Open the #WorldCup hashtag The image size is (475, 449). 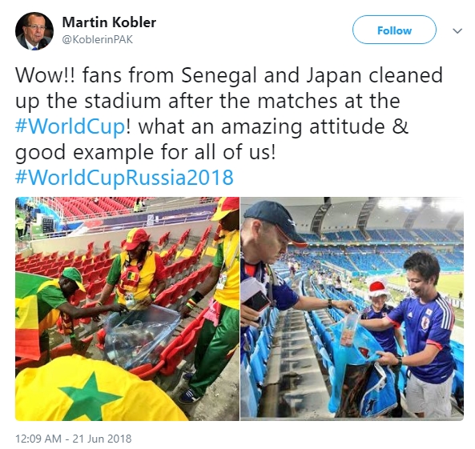(x=70, y=126)
